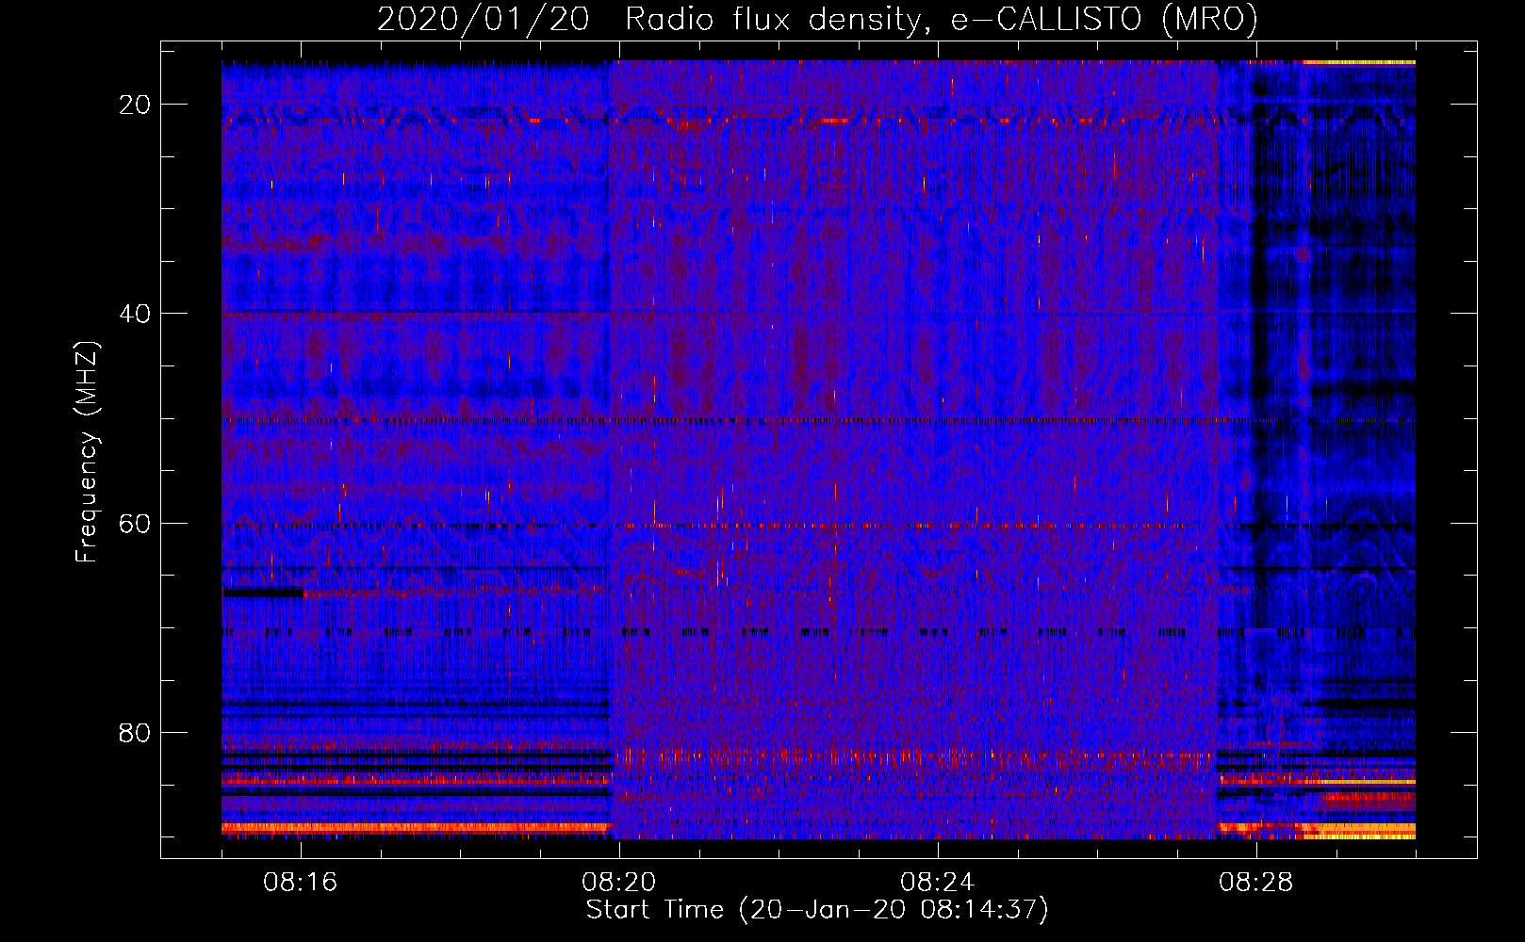Click the 40 MHz frequency tick label
The image size is (1525, 942).
coord(136,314)
